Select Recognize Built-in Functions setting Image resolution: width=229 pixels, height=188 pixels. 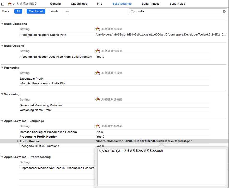39,146
